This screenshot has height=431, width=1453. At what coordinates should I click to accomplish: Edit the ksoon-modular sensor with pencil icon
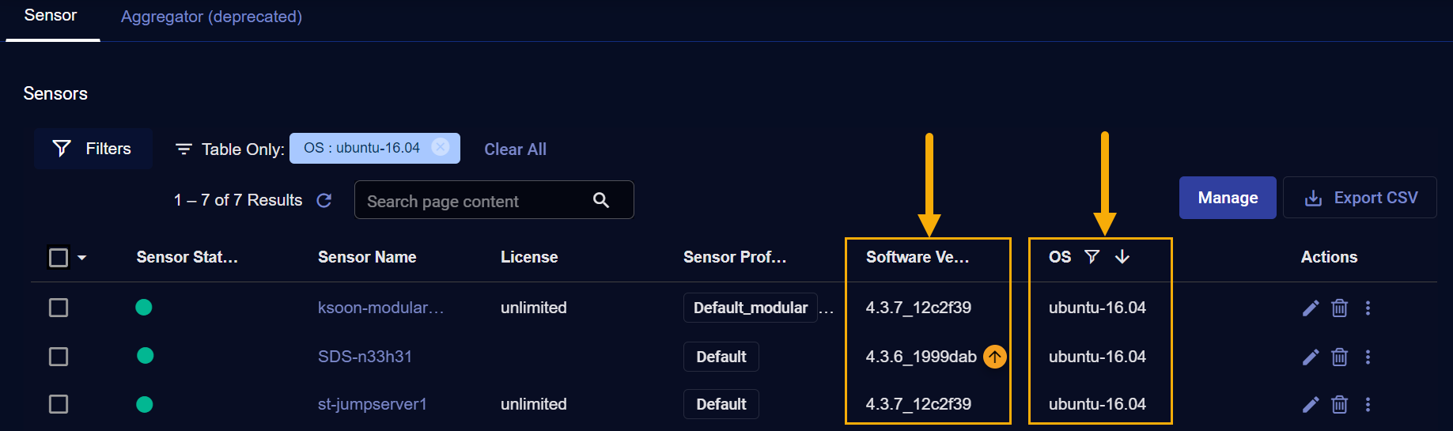(1311, 308)
